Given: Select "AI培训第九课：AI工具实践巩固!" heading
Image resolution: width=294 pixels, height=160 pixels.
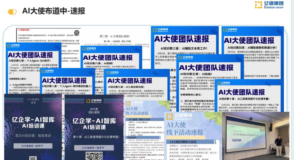Looking at the screenshot, I should (126, 87).
